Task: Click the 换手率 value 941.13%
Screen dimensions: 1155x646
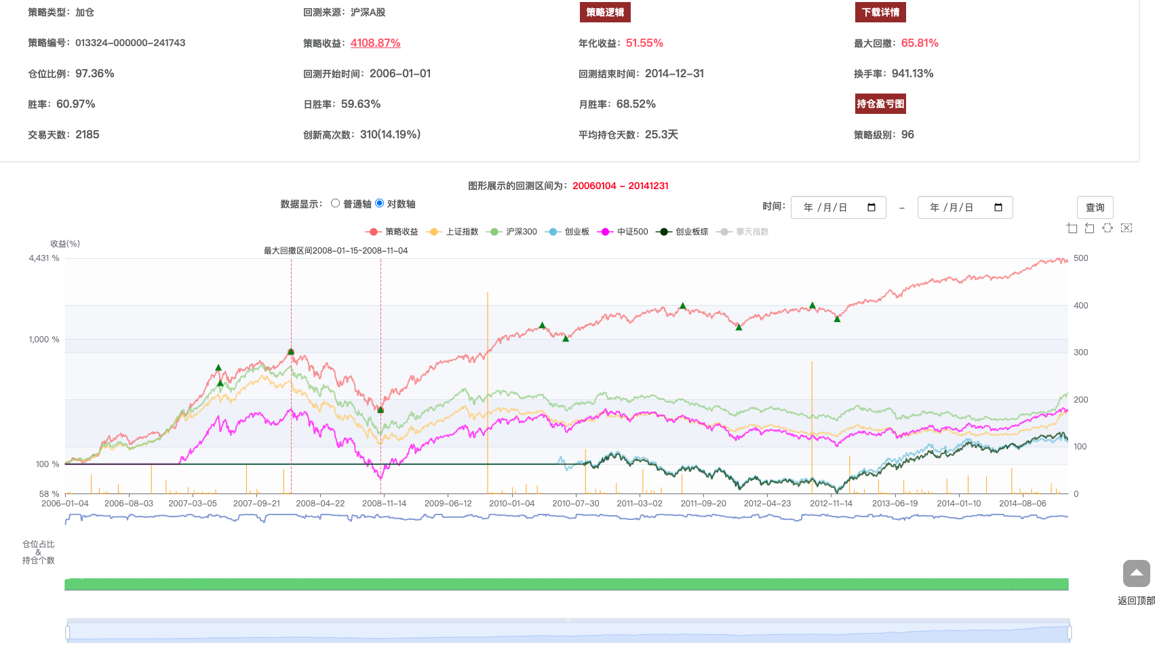Action: coord(912,73)
